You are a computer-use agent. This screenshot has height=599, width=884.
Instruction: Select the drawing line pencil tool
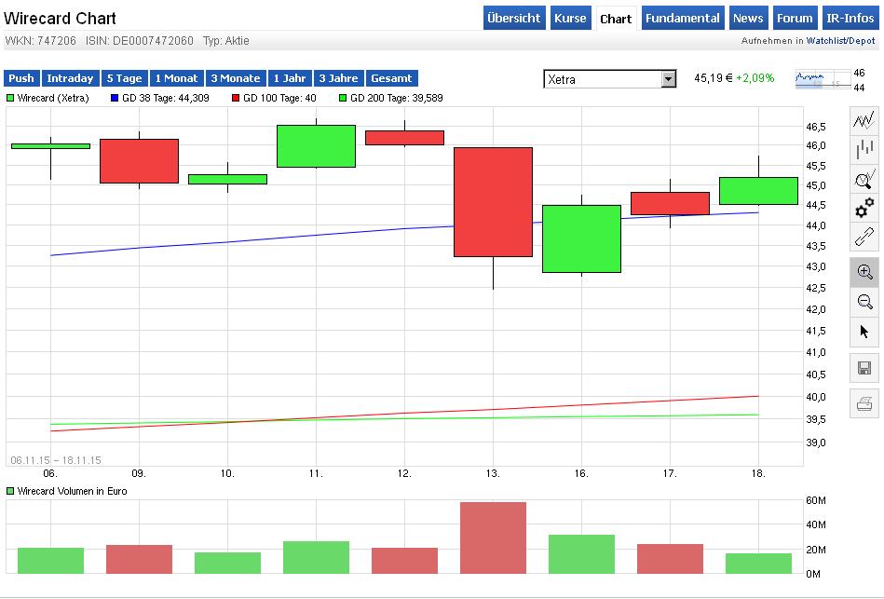click(864, 237)
